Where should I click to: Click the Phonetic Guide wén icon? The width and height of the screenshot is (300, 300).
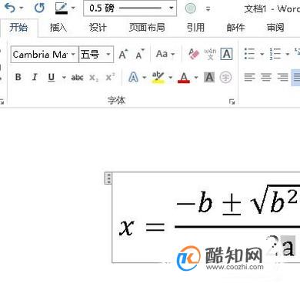(x=210, y=54)
